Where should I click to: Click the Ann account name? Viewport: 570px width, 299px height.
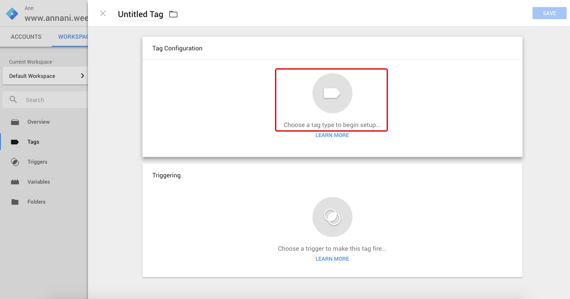tap(29, 8)
